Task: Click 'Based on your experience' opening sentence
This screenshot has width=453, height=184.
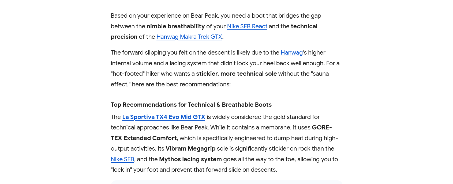Action: click(x=150, y=16)
